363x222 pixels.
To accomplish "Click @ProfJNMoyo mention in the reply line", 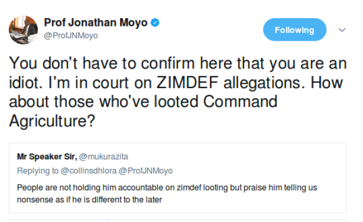I will [145, 171].
